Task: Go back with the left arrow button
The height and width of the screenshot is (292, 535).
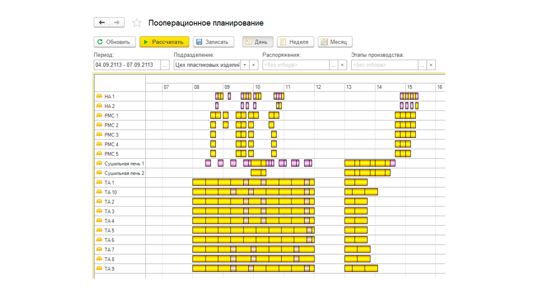Action: coord(102,22)
